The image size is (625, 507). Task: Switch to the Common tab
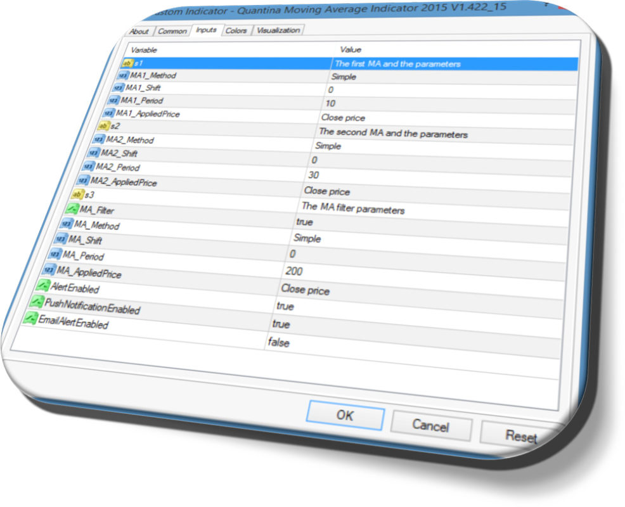pyautogui.click(x=172, y=30)
